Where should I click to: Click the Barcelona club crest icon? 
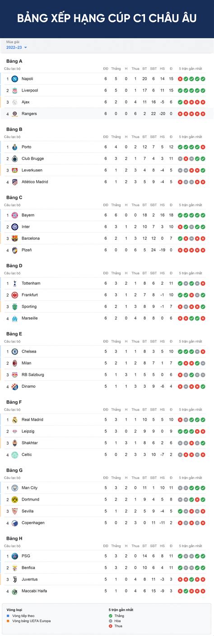point(15,238)
